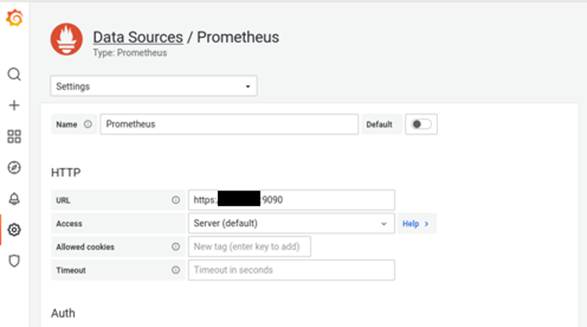Click the Timeout in seconds field
Screen dimensions: 587x327
(x=291, y=270)
